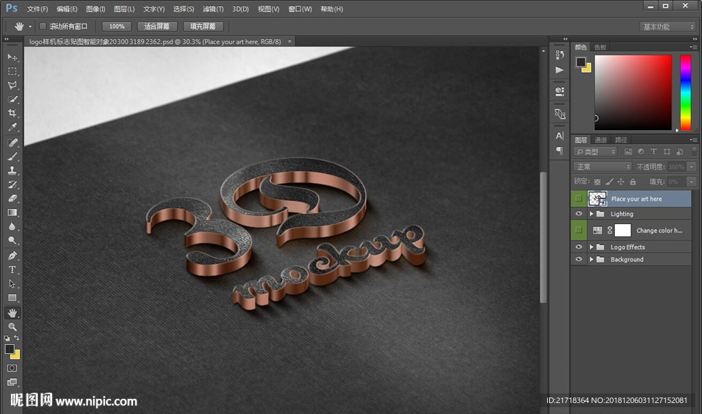Hide the Background layer group
Image resolution: width=702 pixels, height=414 pixels.
pyautogui.click(x=579, y=259)
